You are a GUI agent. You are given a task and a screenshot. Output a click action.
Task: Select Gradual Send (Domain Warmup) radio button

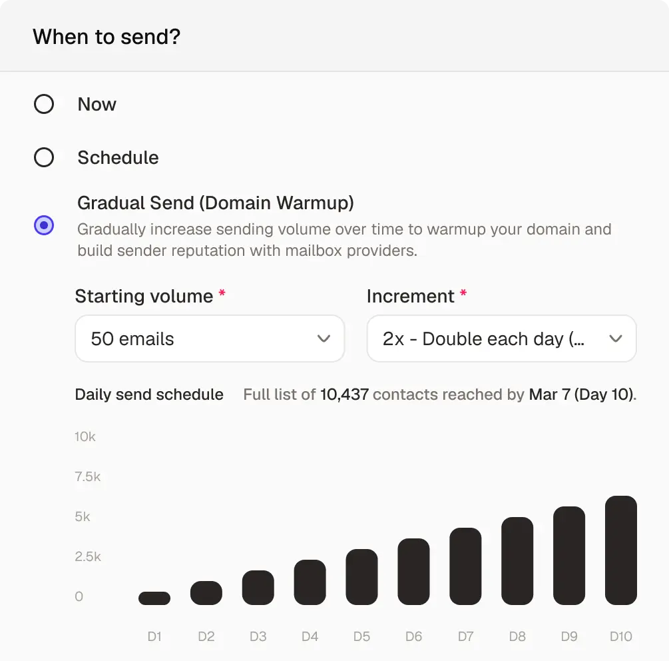click(x=44, y=225)
